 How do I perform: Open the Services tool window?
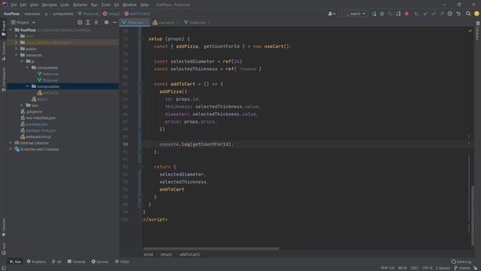coord(100,262)
